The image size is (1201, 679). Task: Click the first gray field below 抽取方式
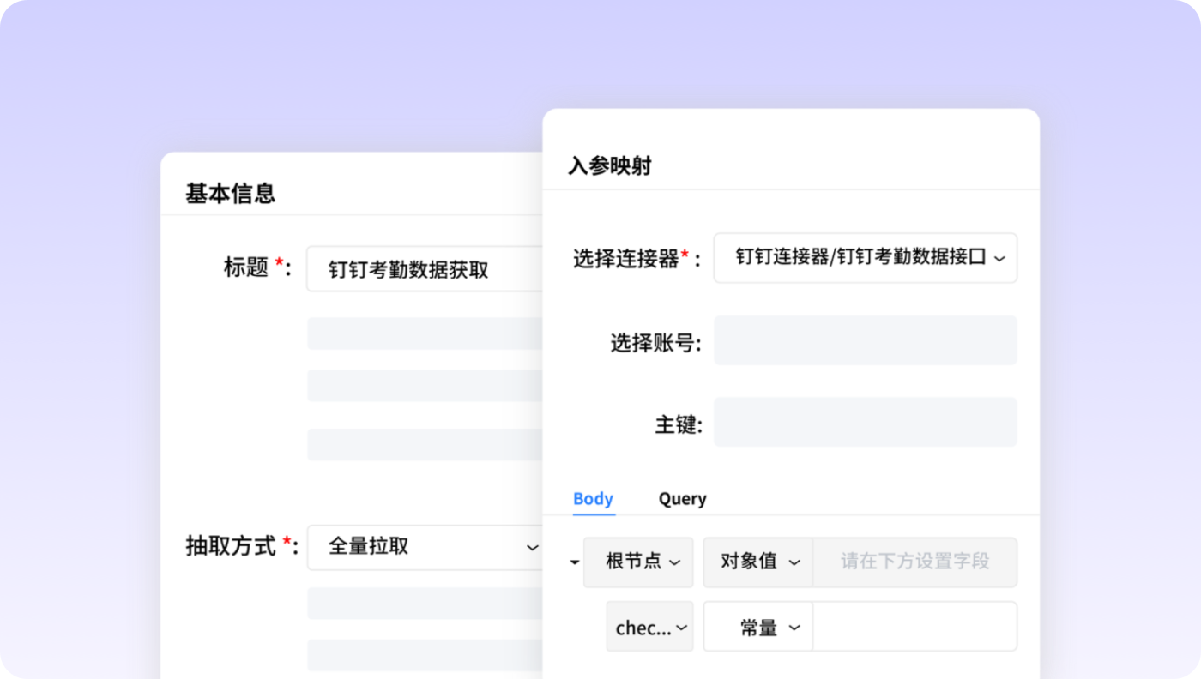(x=425, y=604)
